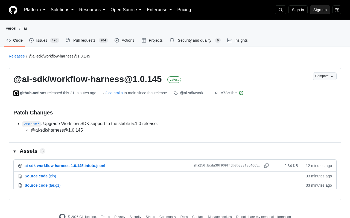The width and height of the screenshot is (350, 218).
Task: Click the zip file icon beside Source code (zip)
Action: (20, 176)
